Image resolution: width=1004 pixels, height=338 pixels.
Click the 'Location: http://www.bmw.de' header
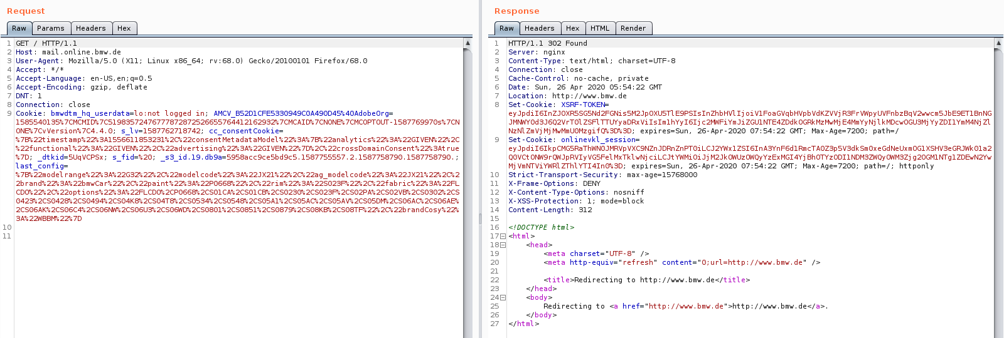567,96
